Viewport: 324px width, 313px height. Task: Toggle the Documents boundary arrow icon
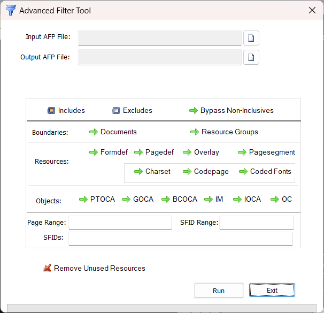coord(94,132)
